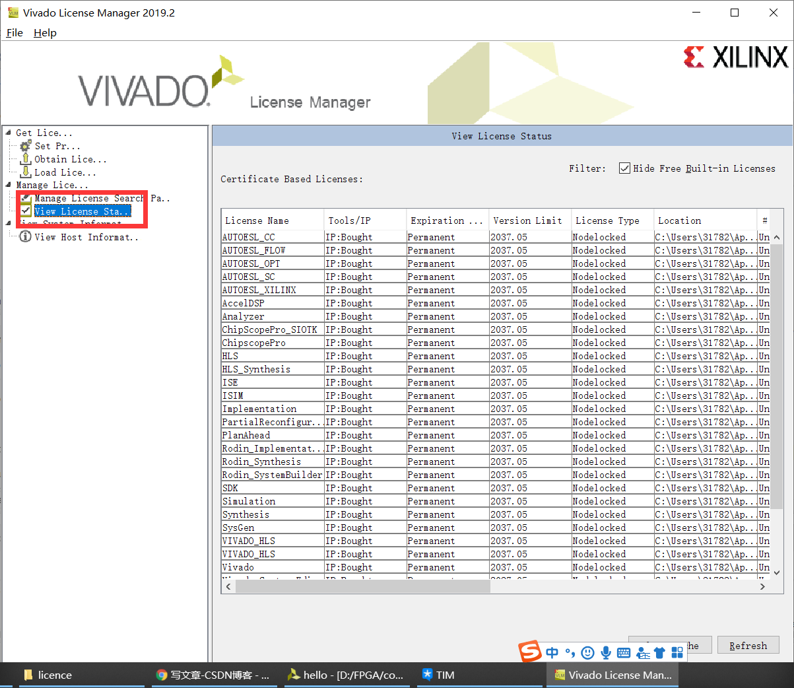Sort by Location column header
This screenshot has height=688, width=794.
[706, 221]
